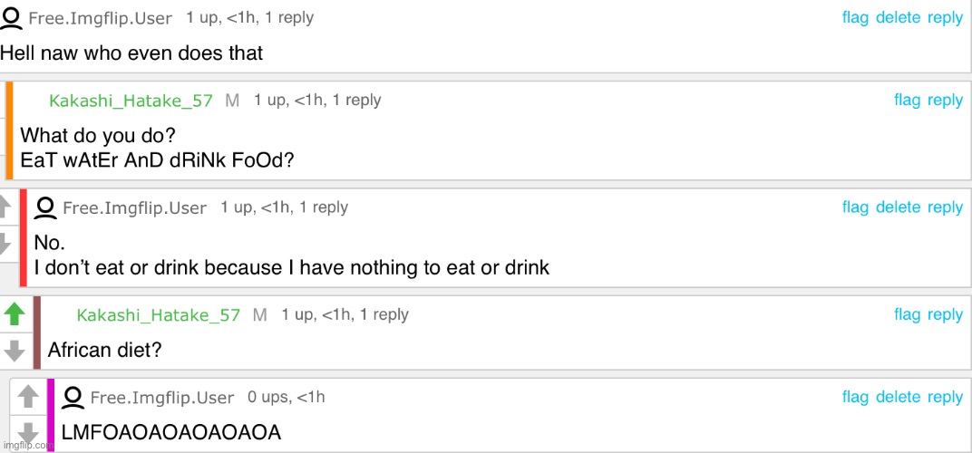Image resolution: width=972 pixels, height=453 pixels.
Task: Open Kakashi_Hatake_57 profile on 'What do you do?' comment
Action: click(131, 101)
